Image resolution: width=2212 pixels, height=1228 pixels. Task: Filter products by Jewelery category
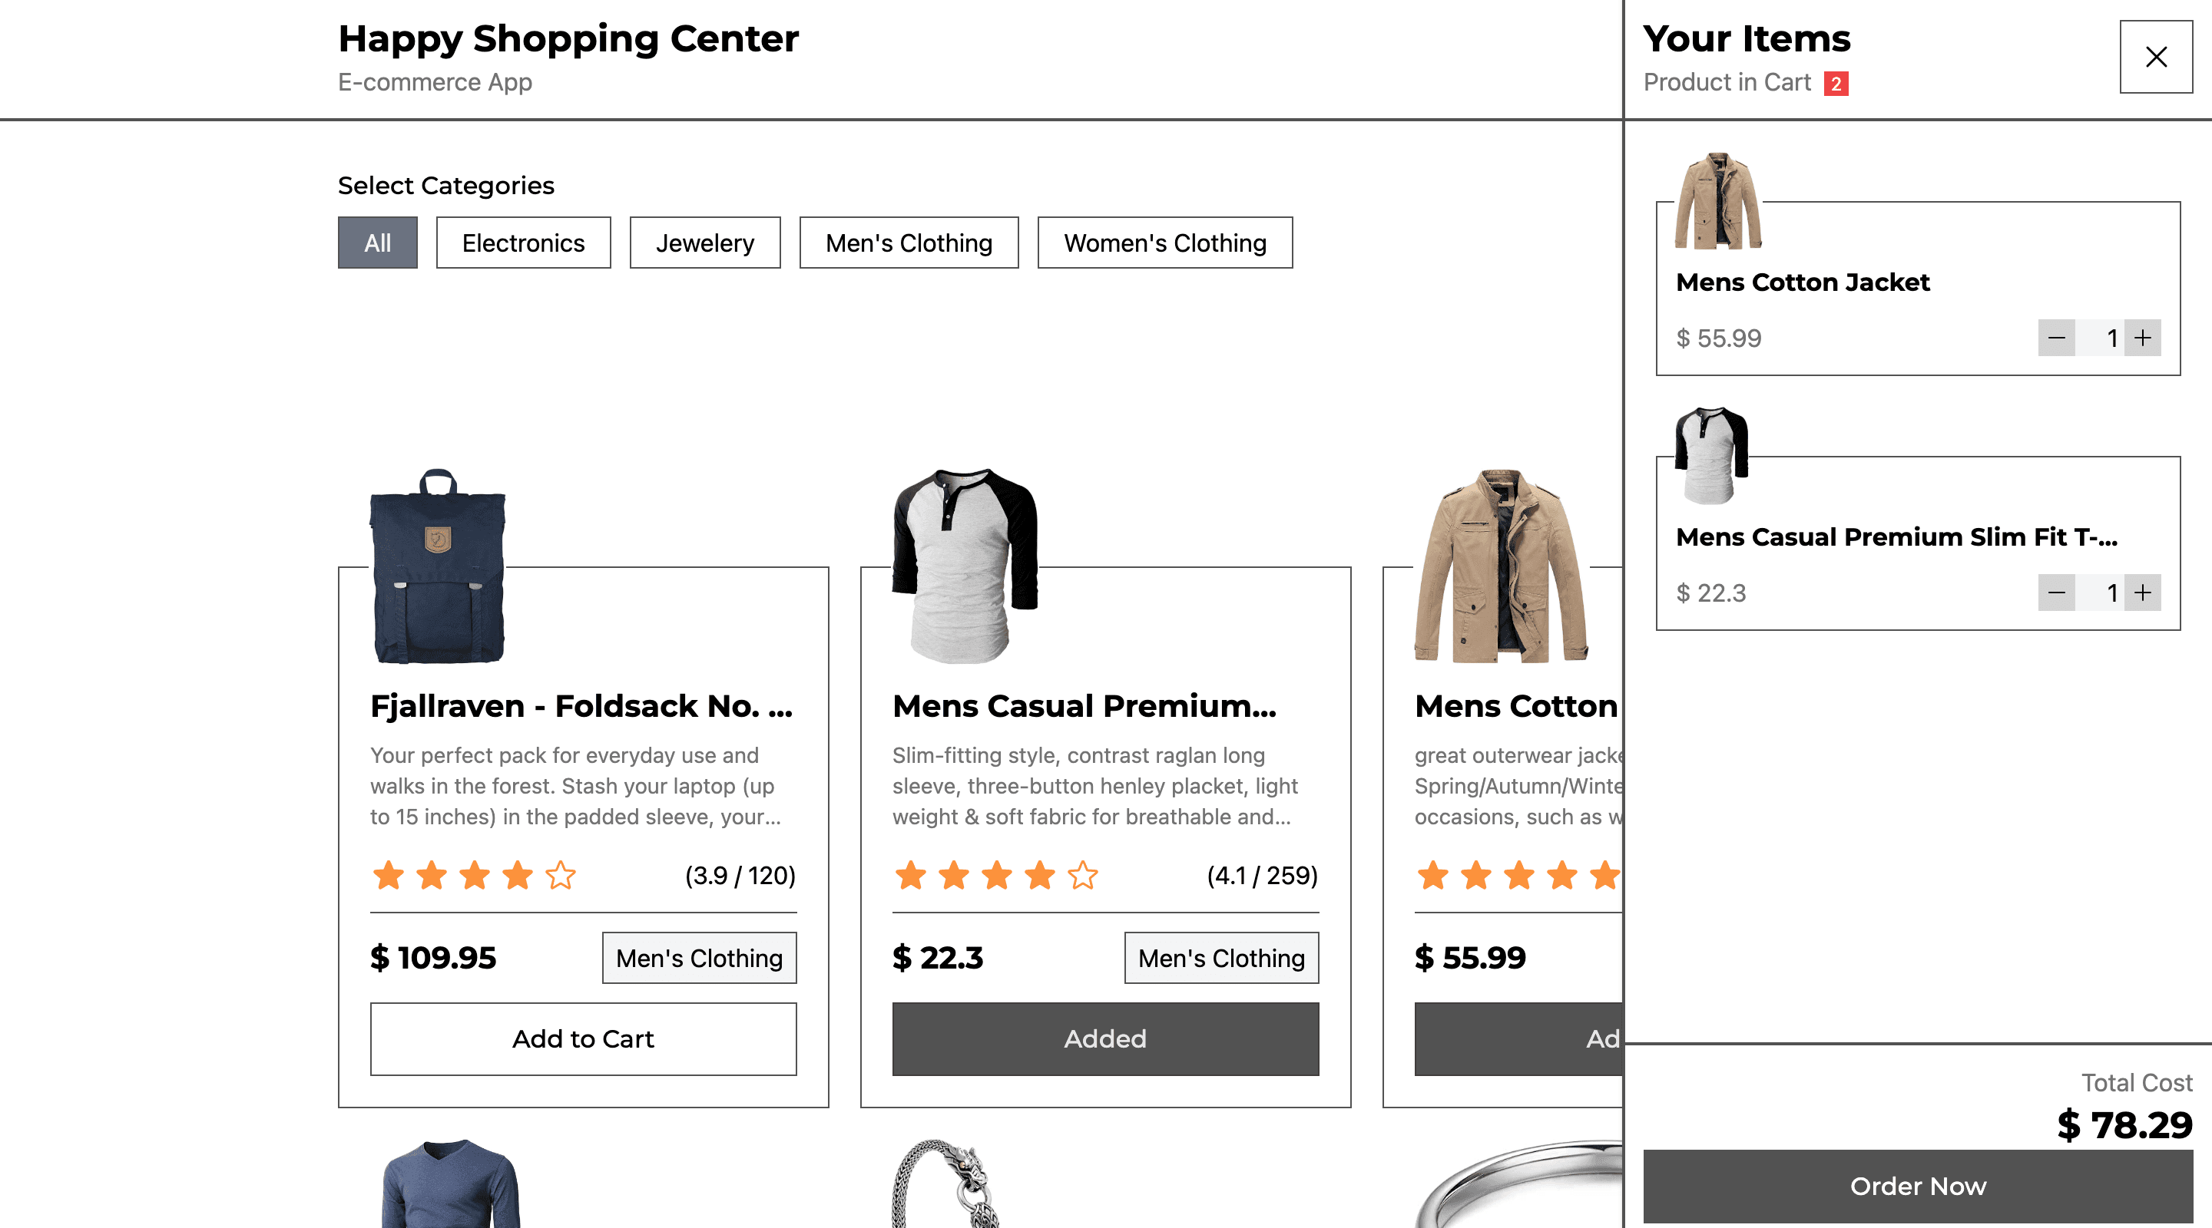click(705, 243)
